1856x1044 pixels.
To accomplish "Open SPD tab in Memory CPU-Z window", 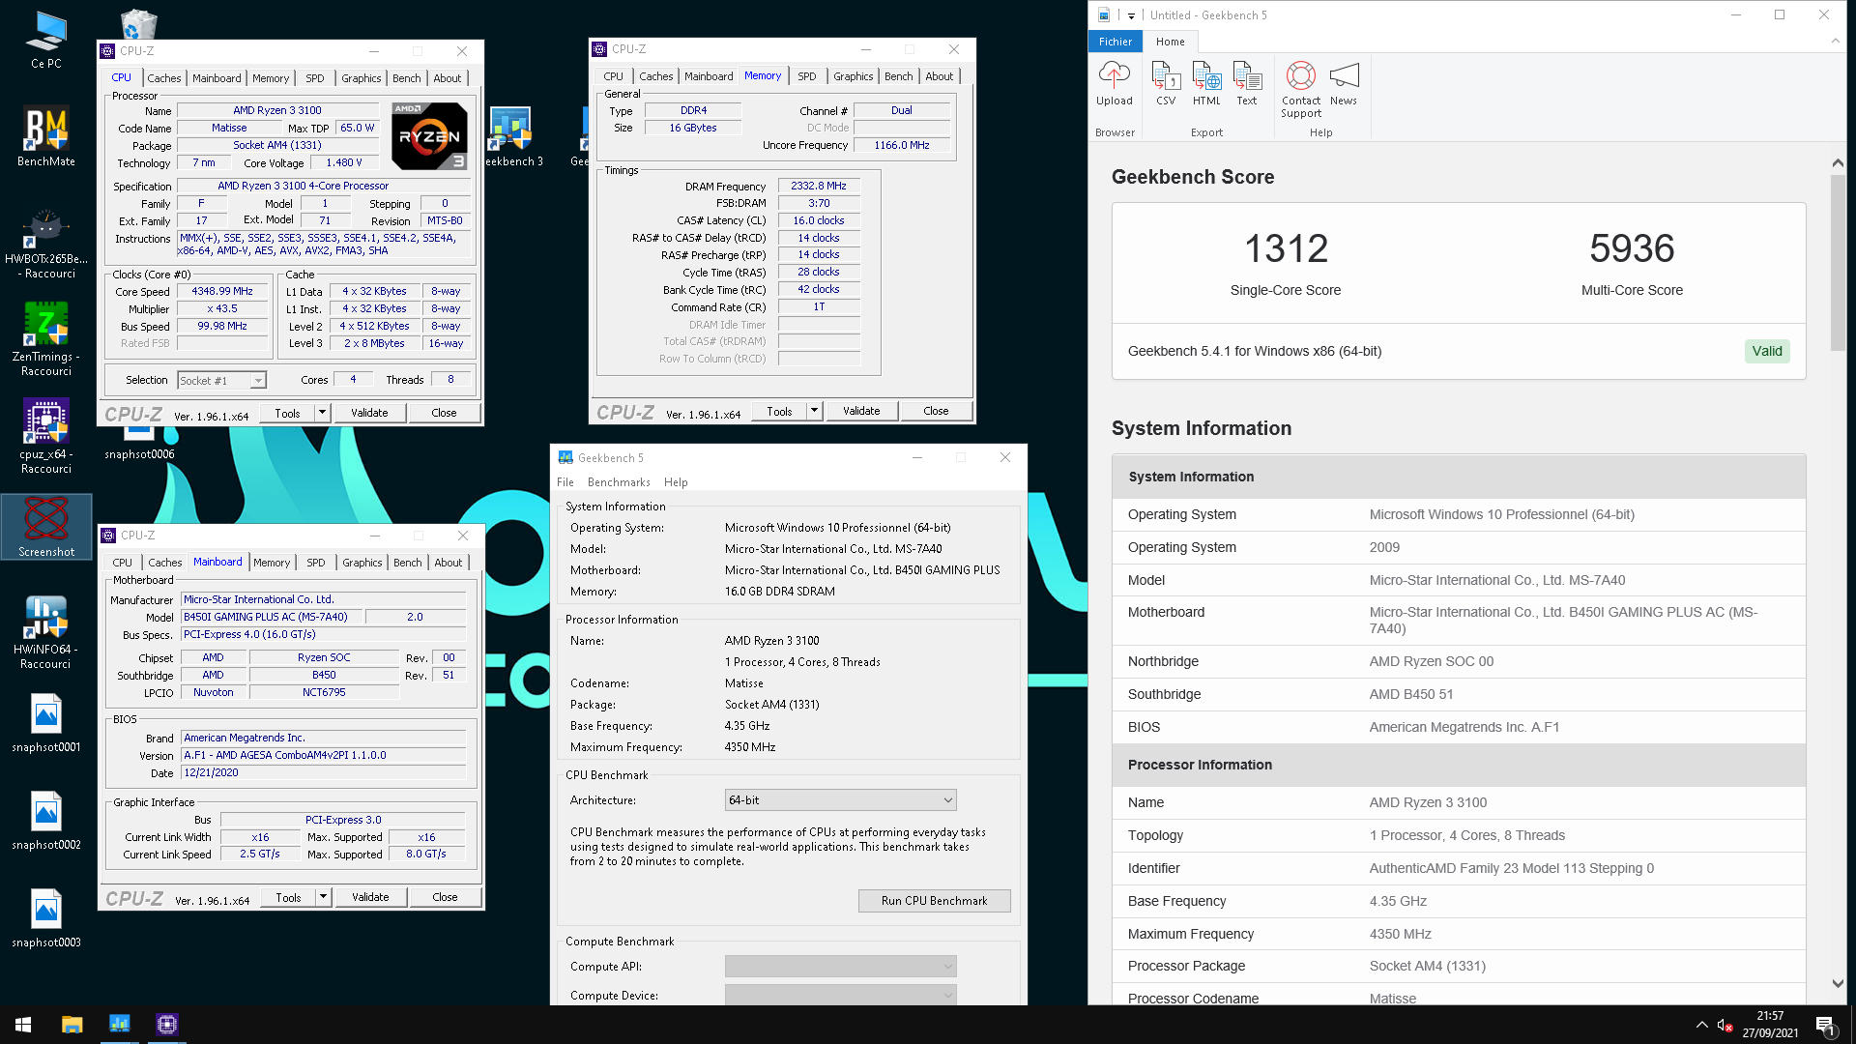I will coord(807,76).
